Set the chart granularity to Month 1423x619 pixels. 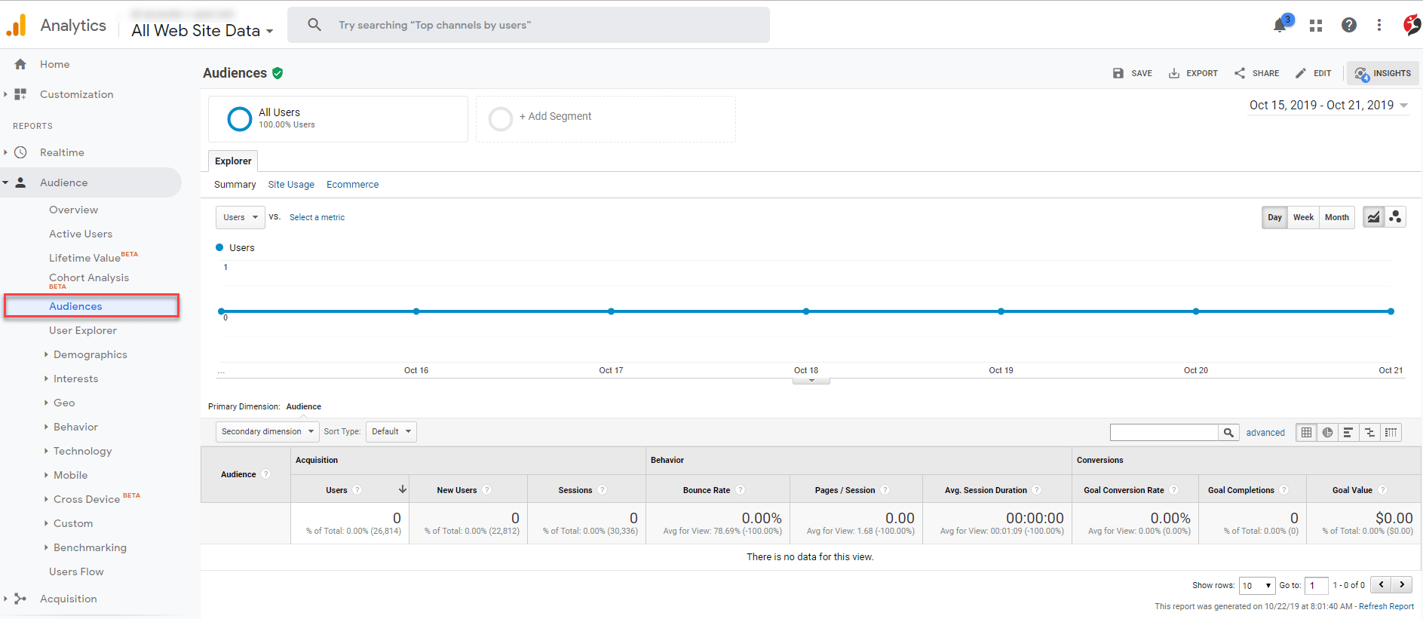pyautogui.click(x=1337, y=217)
